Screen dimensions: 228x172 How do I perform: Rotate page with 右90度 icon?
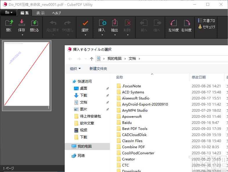click(x=187, y=23)
